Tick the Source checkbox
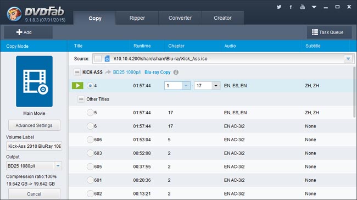The height and width of the screenshot is (200, 357). click(x=98, y=59)
